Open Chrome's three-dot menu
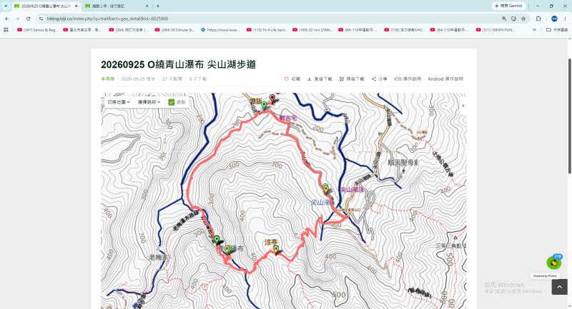Viewport: 572px width, 309px height. [565, 19]
